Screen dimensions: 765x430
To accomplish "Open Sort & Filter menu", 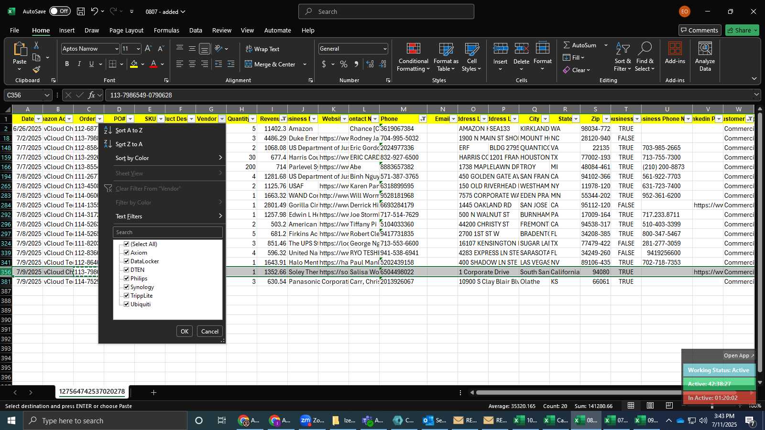I will [623, 57].
